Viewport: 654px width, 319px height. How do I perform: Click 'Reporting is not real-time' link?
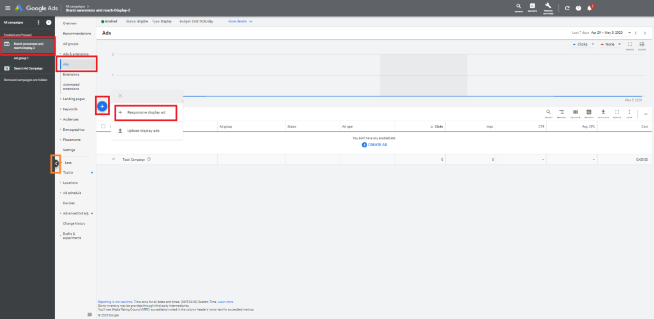point(115,302)
